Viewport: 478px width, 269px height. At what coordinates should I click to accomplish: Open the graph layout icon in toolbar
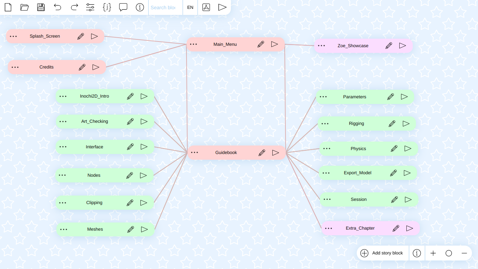[206, 7]
